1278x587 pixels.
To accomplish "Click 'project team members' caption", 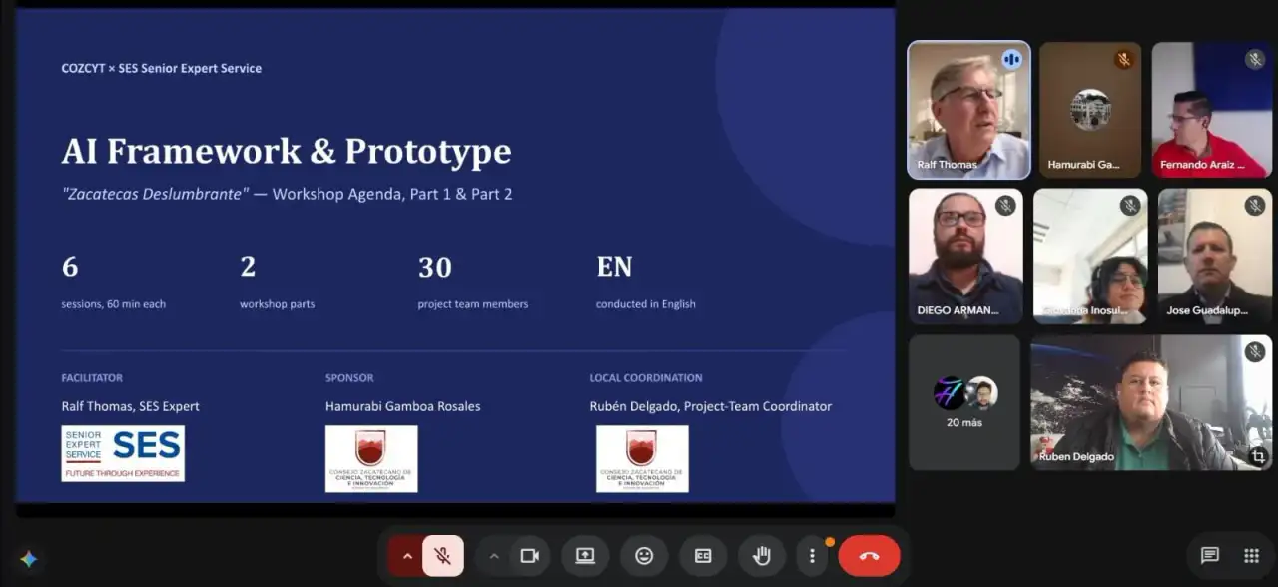I will pyautogui.click(x=473, y=304).
